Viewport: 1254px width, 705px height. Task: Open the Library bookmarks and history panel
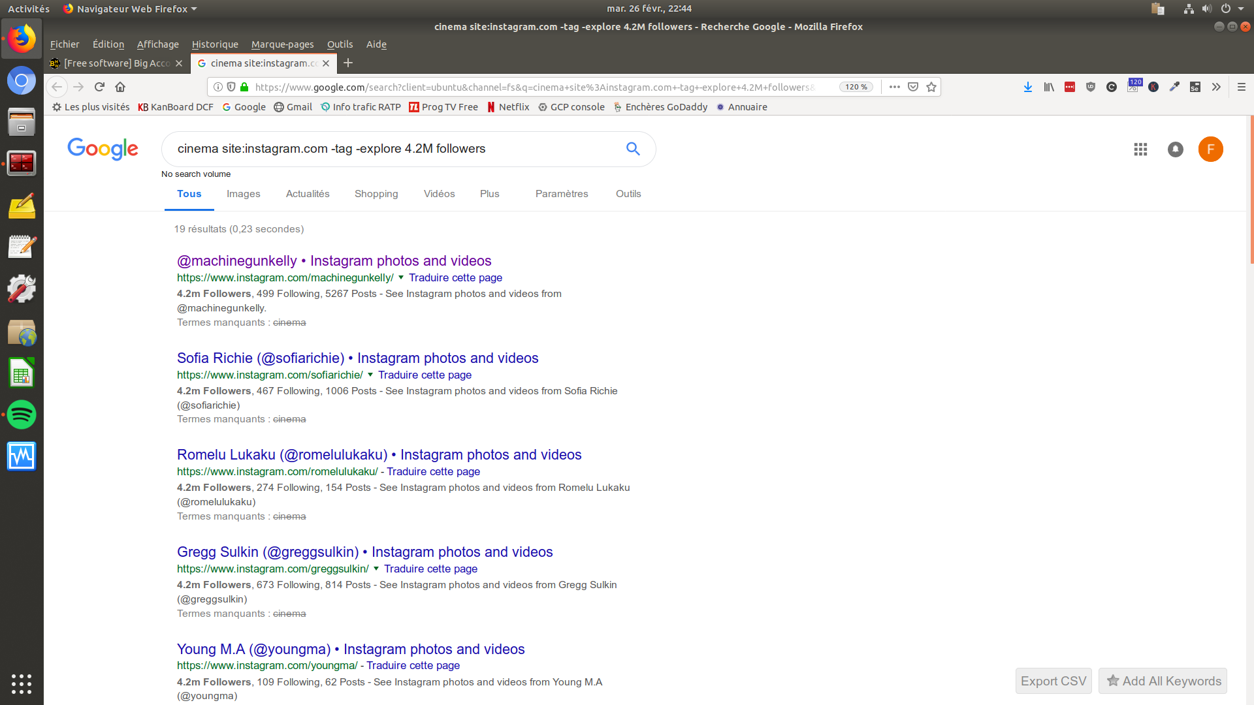coord(1049,87)
